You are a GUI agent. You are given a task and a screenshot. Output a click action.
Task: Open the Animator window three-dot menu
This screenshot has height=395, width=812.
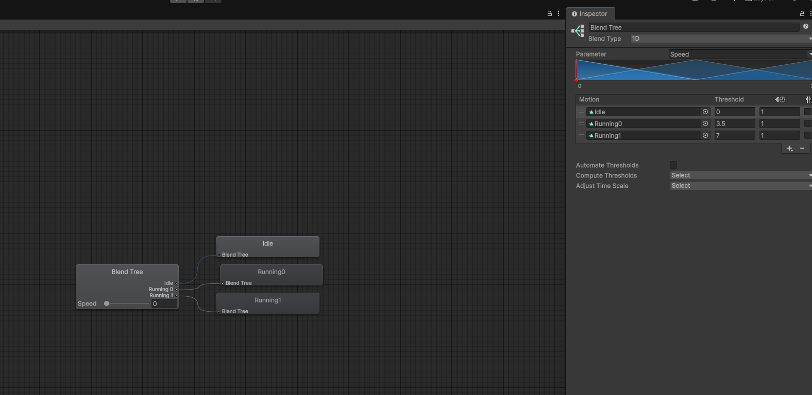559,14
